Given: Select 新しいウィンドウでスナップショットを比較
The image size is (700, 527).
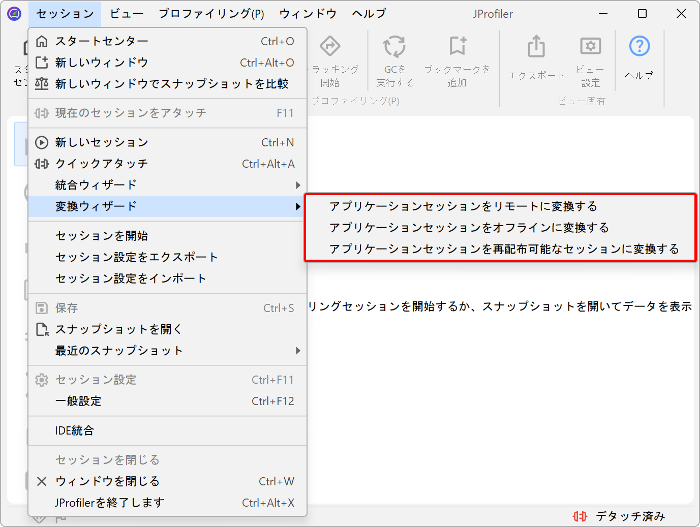Looking at the screenshot, I should pyautogui.click(x=172, y=84).
